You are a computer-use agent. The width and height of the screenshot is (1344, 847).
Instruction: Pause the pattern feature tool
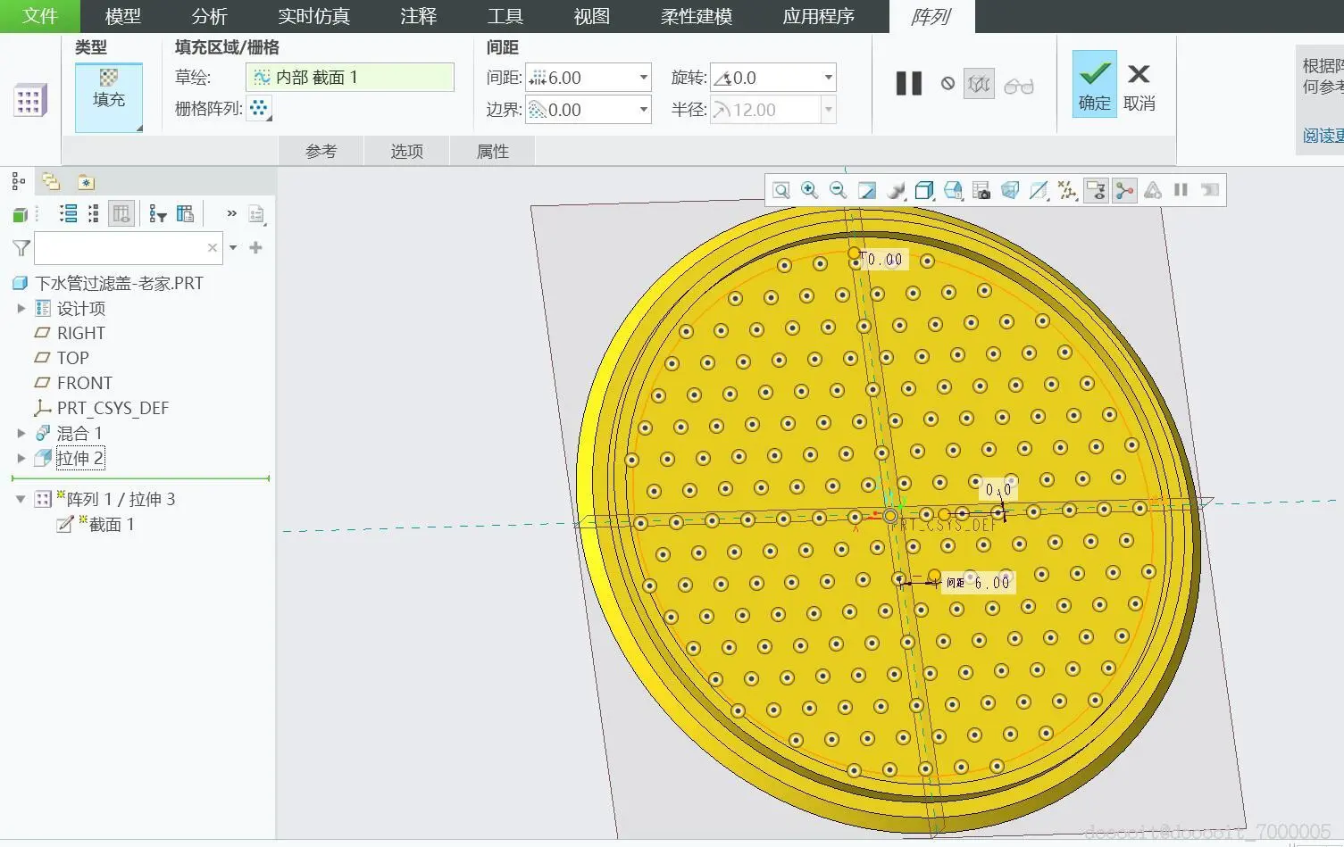click(x=908, y=84)
